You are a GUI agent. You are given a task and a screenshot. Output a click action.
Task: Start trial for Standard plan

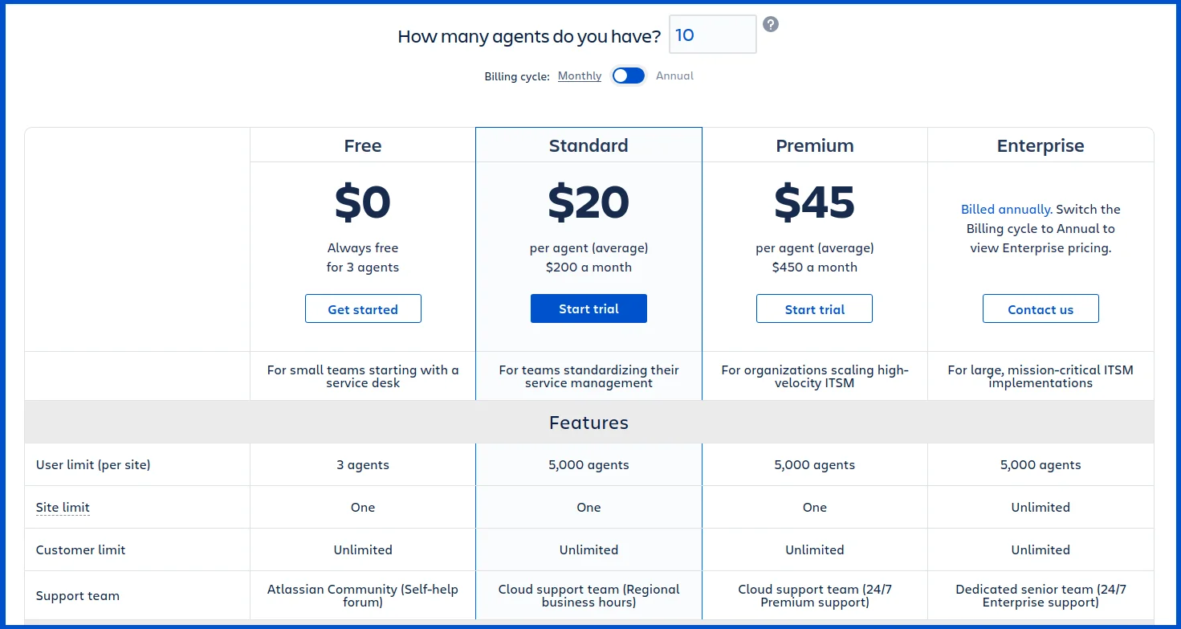click(588, 308)
